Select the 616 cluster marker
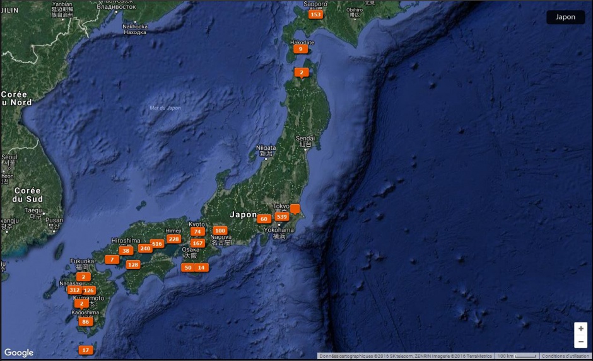Screen dimensions: 593x361 pyautogui.click(x=157, y=244)
